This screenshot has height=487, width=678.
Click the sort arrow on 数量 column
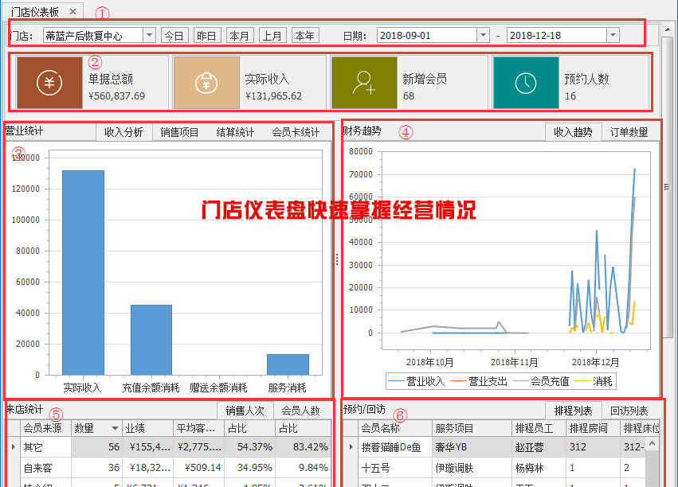coord(115,428)
